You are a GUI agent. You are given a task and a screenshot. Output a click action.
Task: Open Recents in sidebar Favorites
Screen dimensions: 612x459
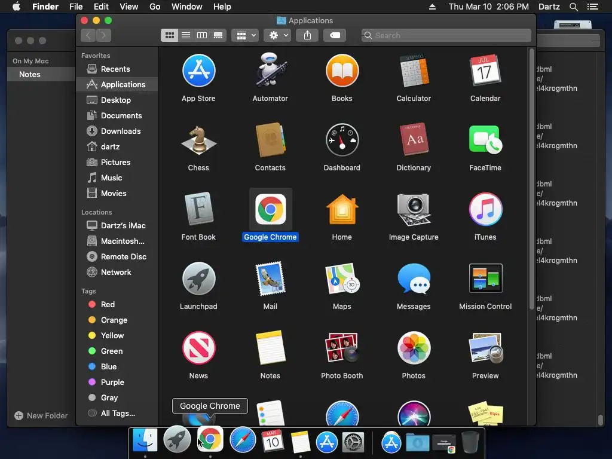(117, 69)
